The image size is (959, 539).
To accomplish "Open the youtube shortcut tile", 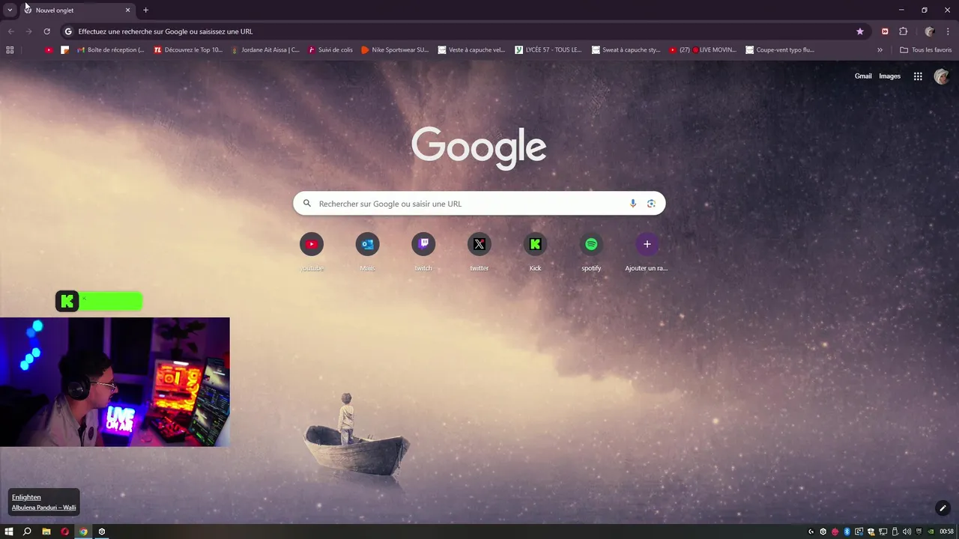I will point(312,252).
